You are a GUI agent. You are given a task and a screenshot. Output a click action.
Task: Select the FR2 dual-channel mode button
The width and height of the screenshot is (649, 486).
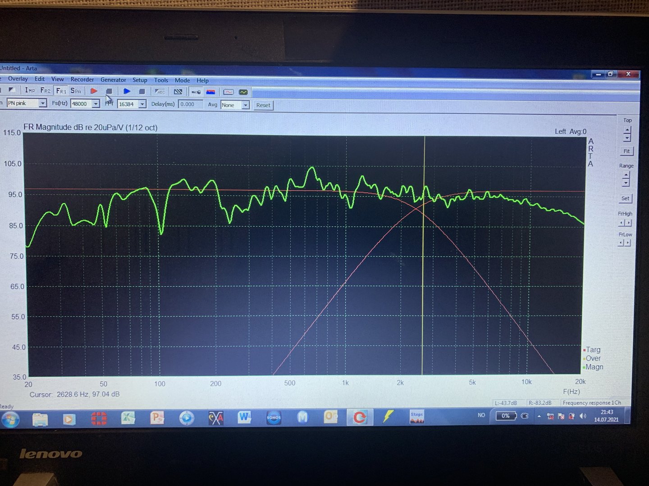(46, 90)
